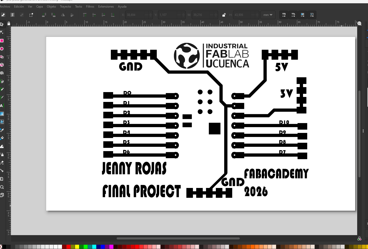Viewport: 368px width, 249px height.
Task: Select the Spiral tool
Action: pos(2,73)
